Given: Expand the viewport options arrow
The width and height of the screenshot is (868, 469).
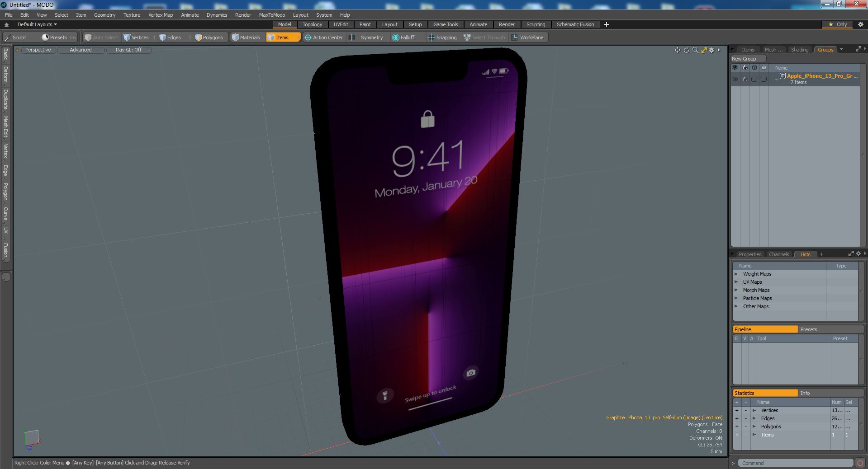Looking at the screenshot, I should pos(719,50).
